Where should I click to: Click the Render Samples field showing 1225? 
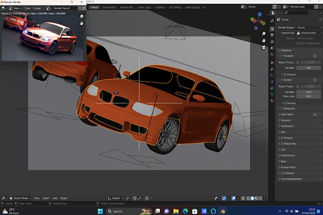coord(308,92)
